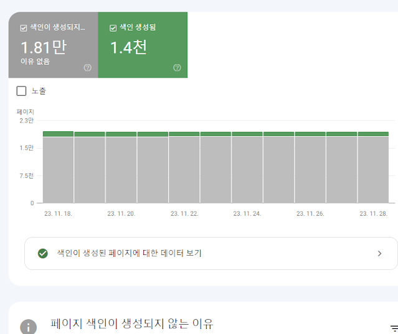
Task: Open help icon on gray not-indexed card
Action: [x=88, y=68]
